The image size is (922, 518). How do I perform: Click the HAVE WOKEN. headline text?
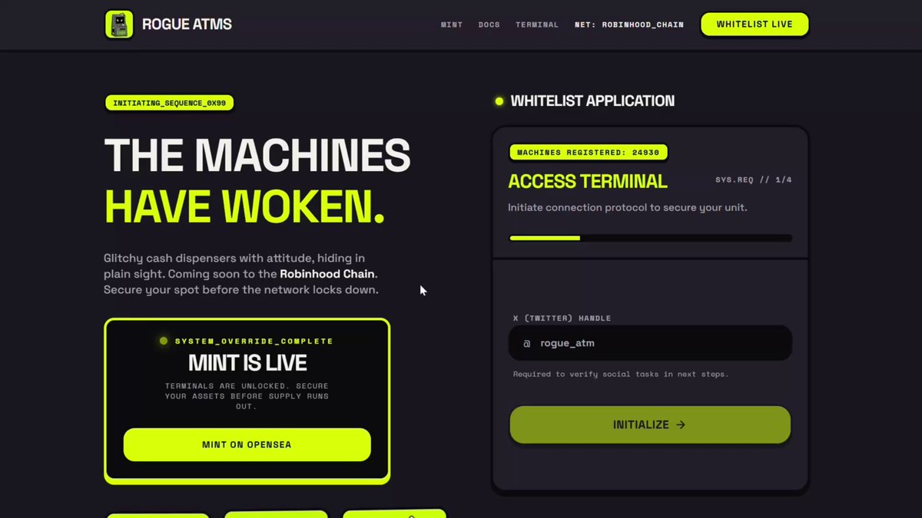pos(244,206)
